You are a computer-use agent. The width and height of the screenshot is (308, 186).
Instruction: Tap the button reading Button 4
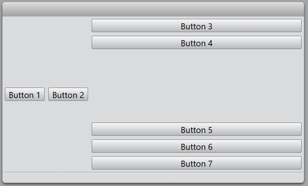click(196, 43)
